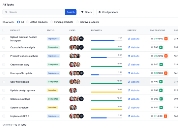Click the +2 users badge for Users profile update
Screen dimensions: 178x129
81,73
